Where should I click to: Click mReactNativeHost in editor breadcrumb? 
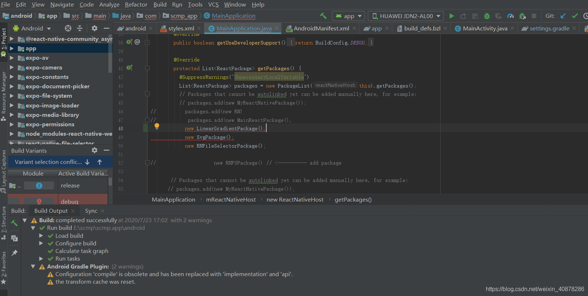231,200
